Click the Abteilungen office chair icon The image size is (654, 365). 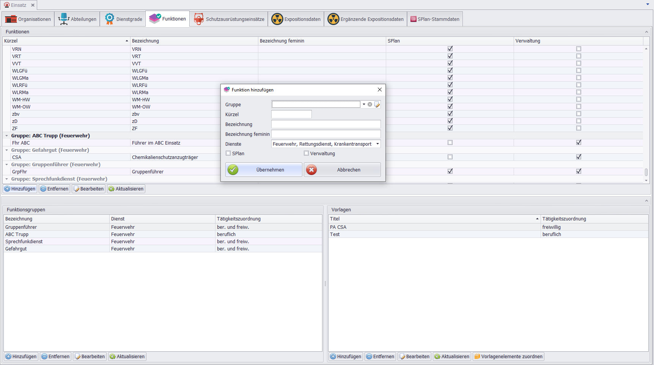pos(64,19)
